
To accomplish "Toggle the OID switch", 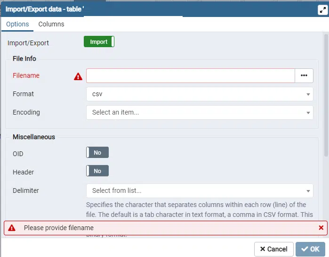I will pos(97,153).
